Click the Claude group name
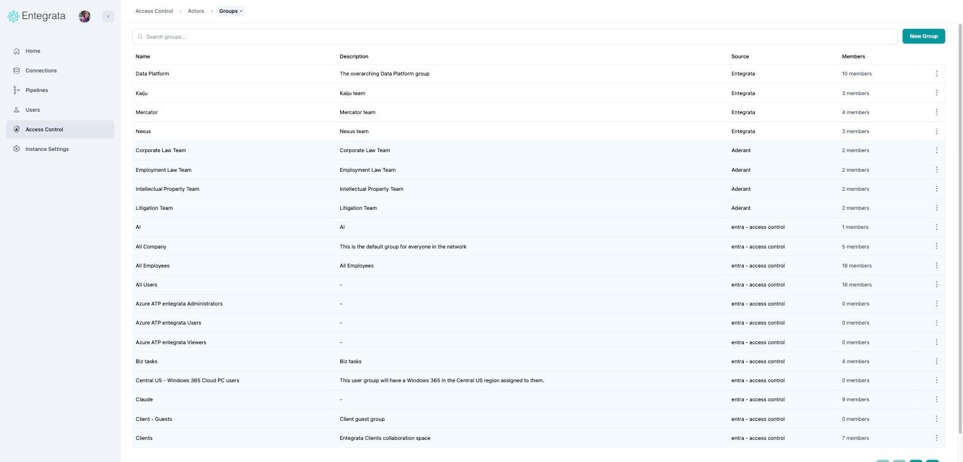963x462 pixels. (x=144, y=399)
